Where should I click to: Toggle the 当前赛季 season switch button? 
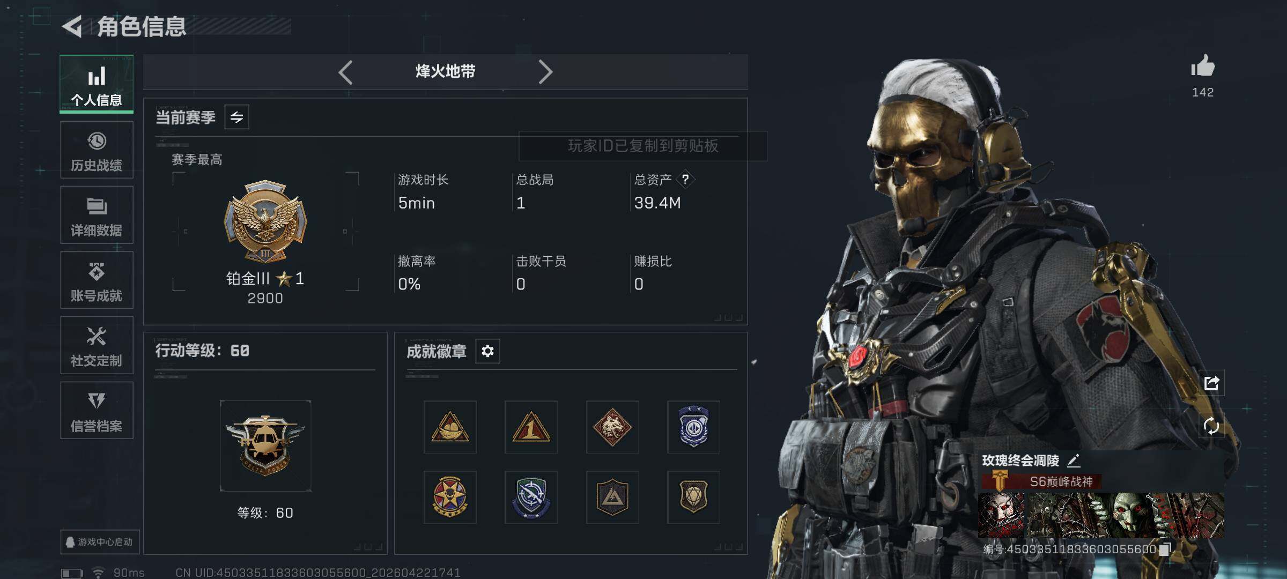coord(236,117)
